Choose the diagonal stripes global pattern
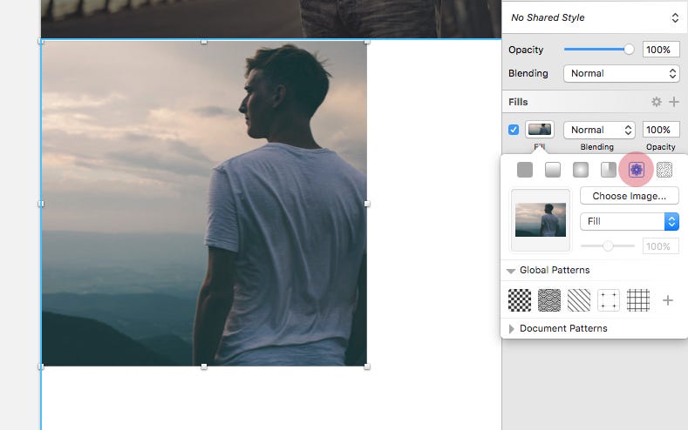 (x=579, y=300)
